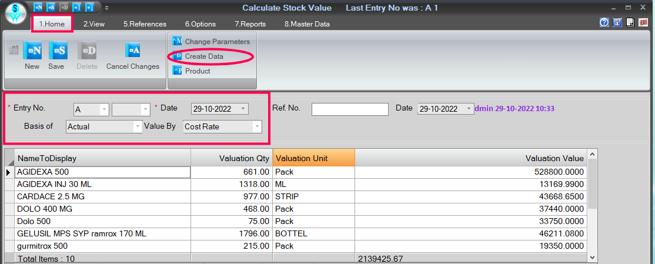Open the 8.Master Data tab
Viewport: 655px width, 264px height.
point(307,24)
